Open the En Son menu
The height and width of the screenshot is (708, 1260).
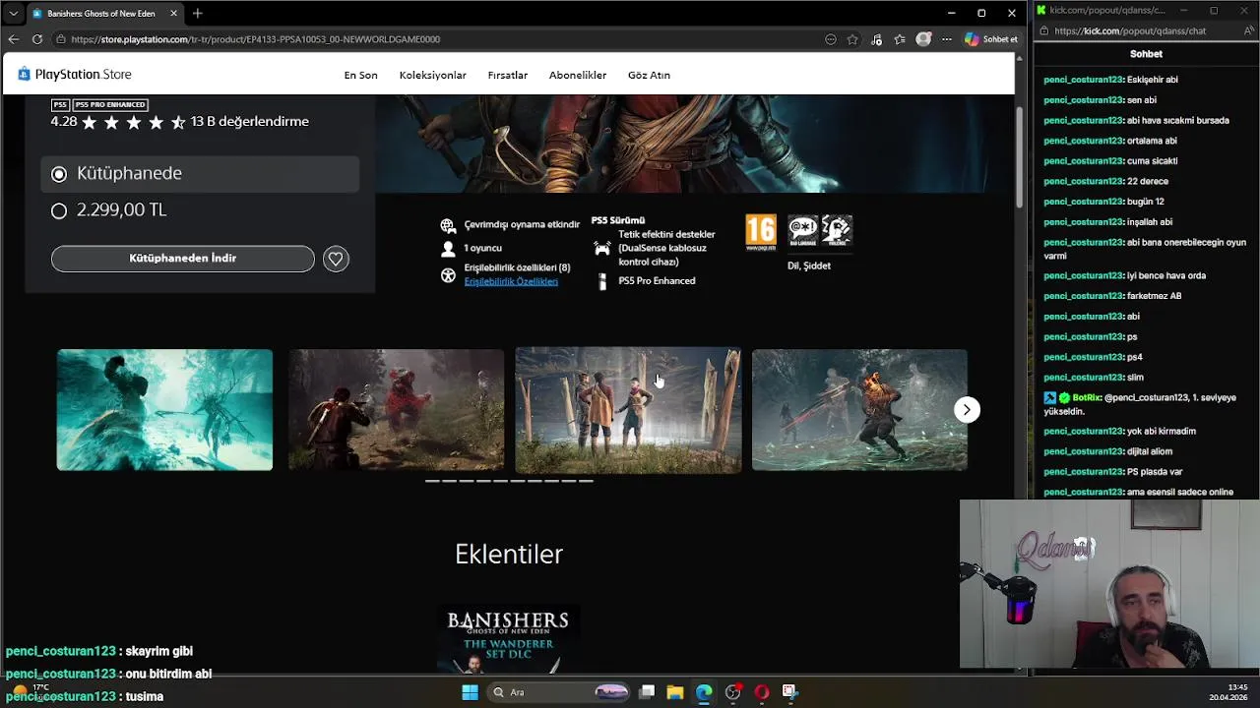[360, 76]
